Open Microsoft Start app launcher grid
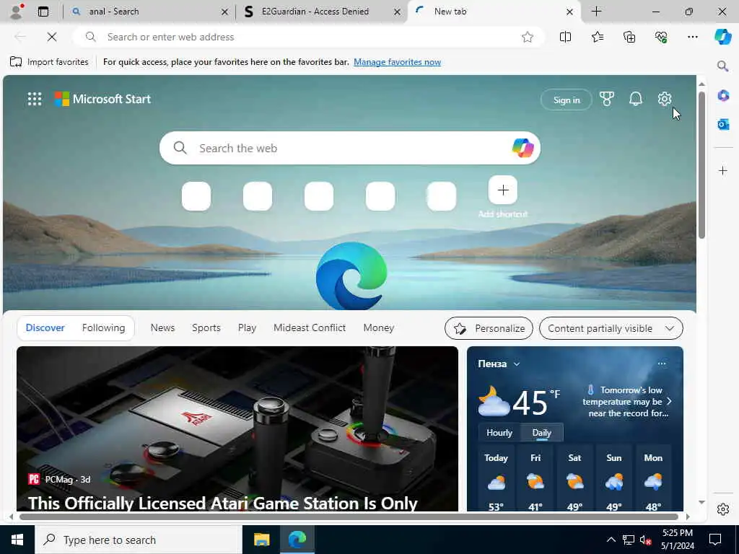Image resolution: width=739 pixels, height=554 pixels. pyautogui.click(x=35, y=99)
